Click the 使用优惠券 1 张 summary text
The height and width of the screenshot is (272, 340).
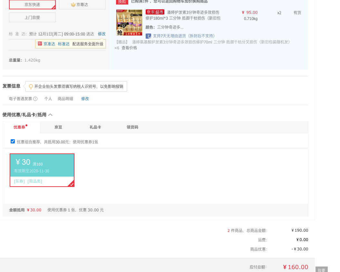(75, 210)
